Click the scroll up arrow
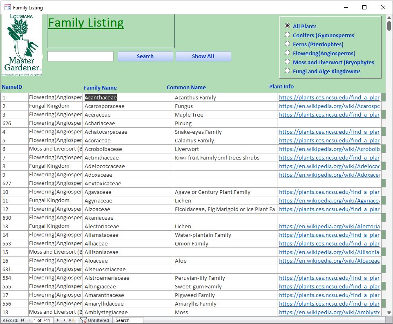Viewport: 393px width, 324px height. click(389, 18)
